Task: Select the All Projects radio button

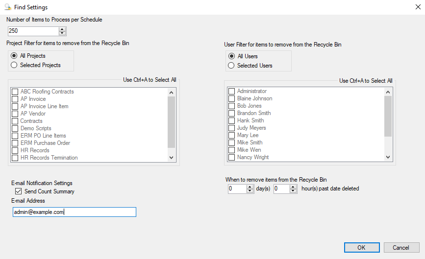Action: click(x=14, y=56)
